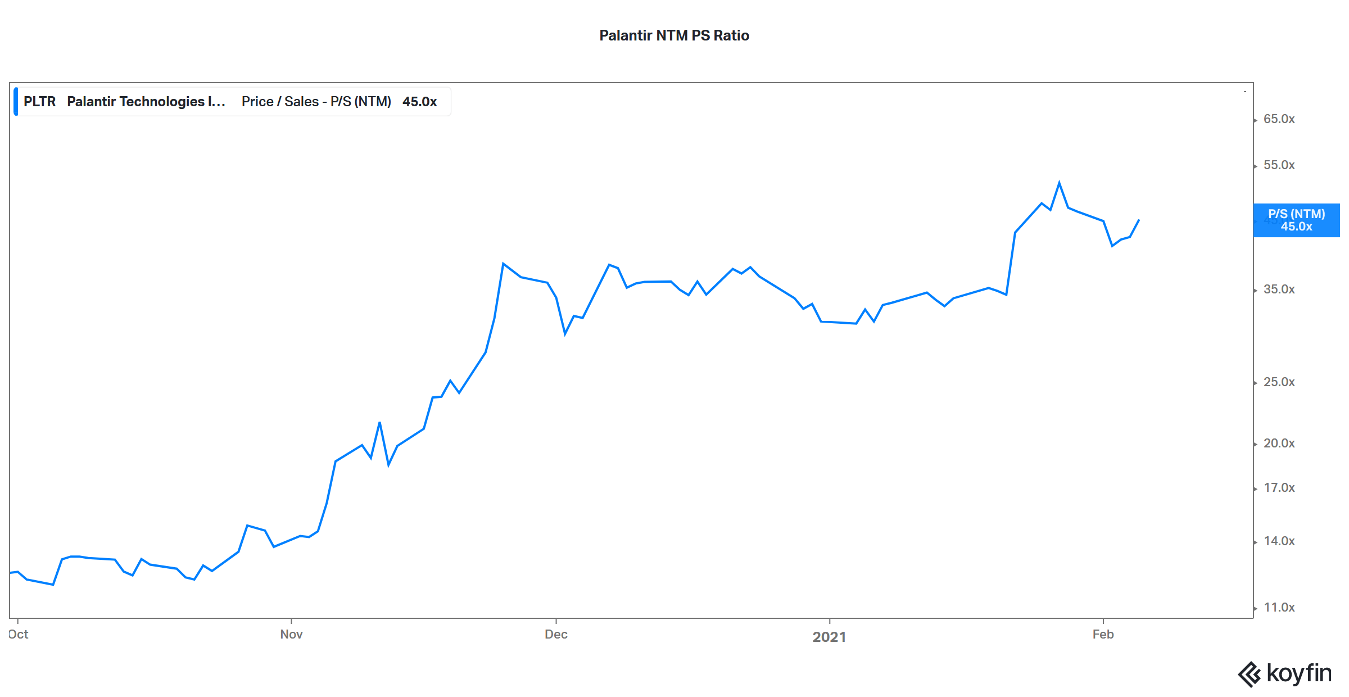Click the Oct x-axis label
The width and height of the screenshot is (1349, 697).
(x=18, y=634)
